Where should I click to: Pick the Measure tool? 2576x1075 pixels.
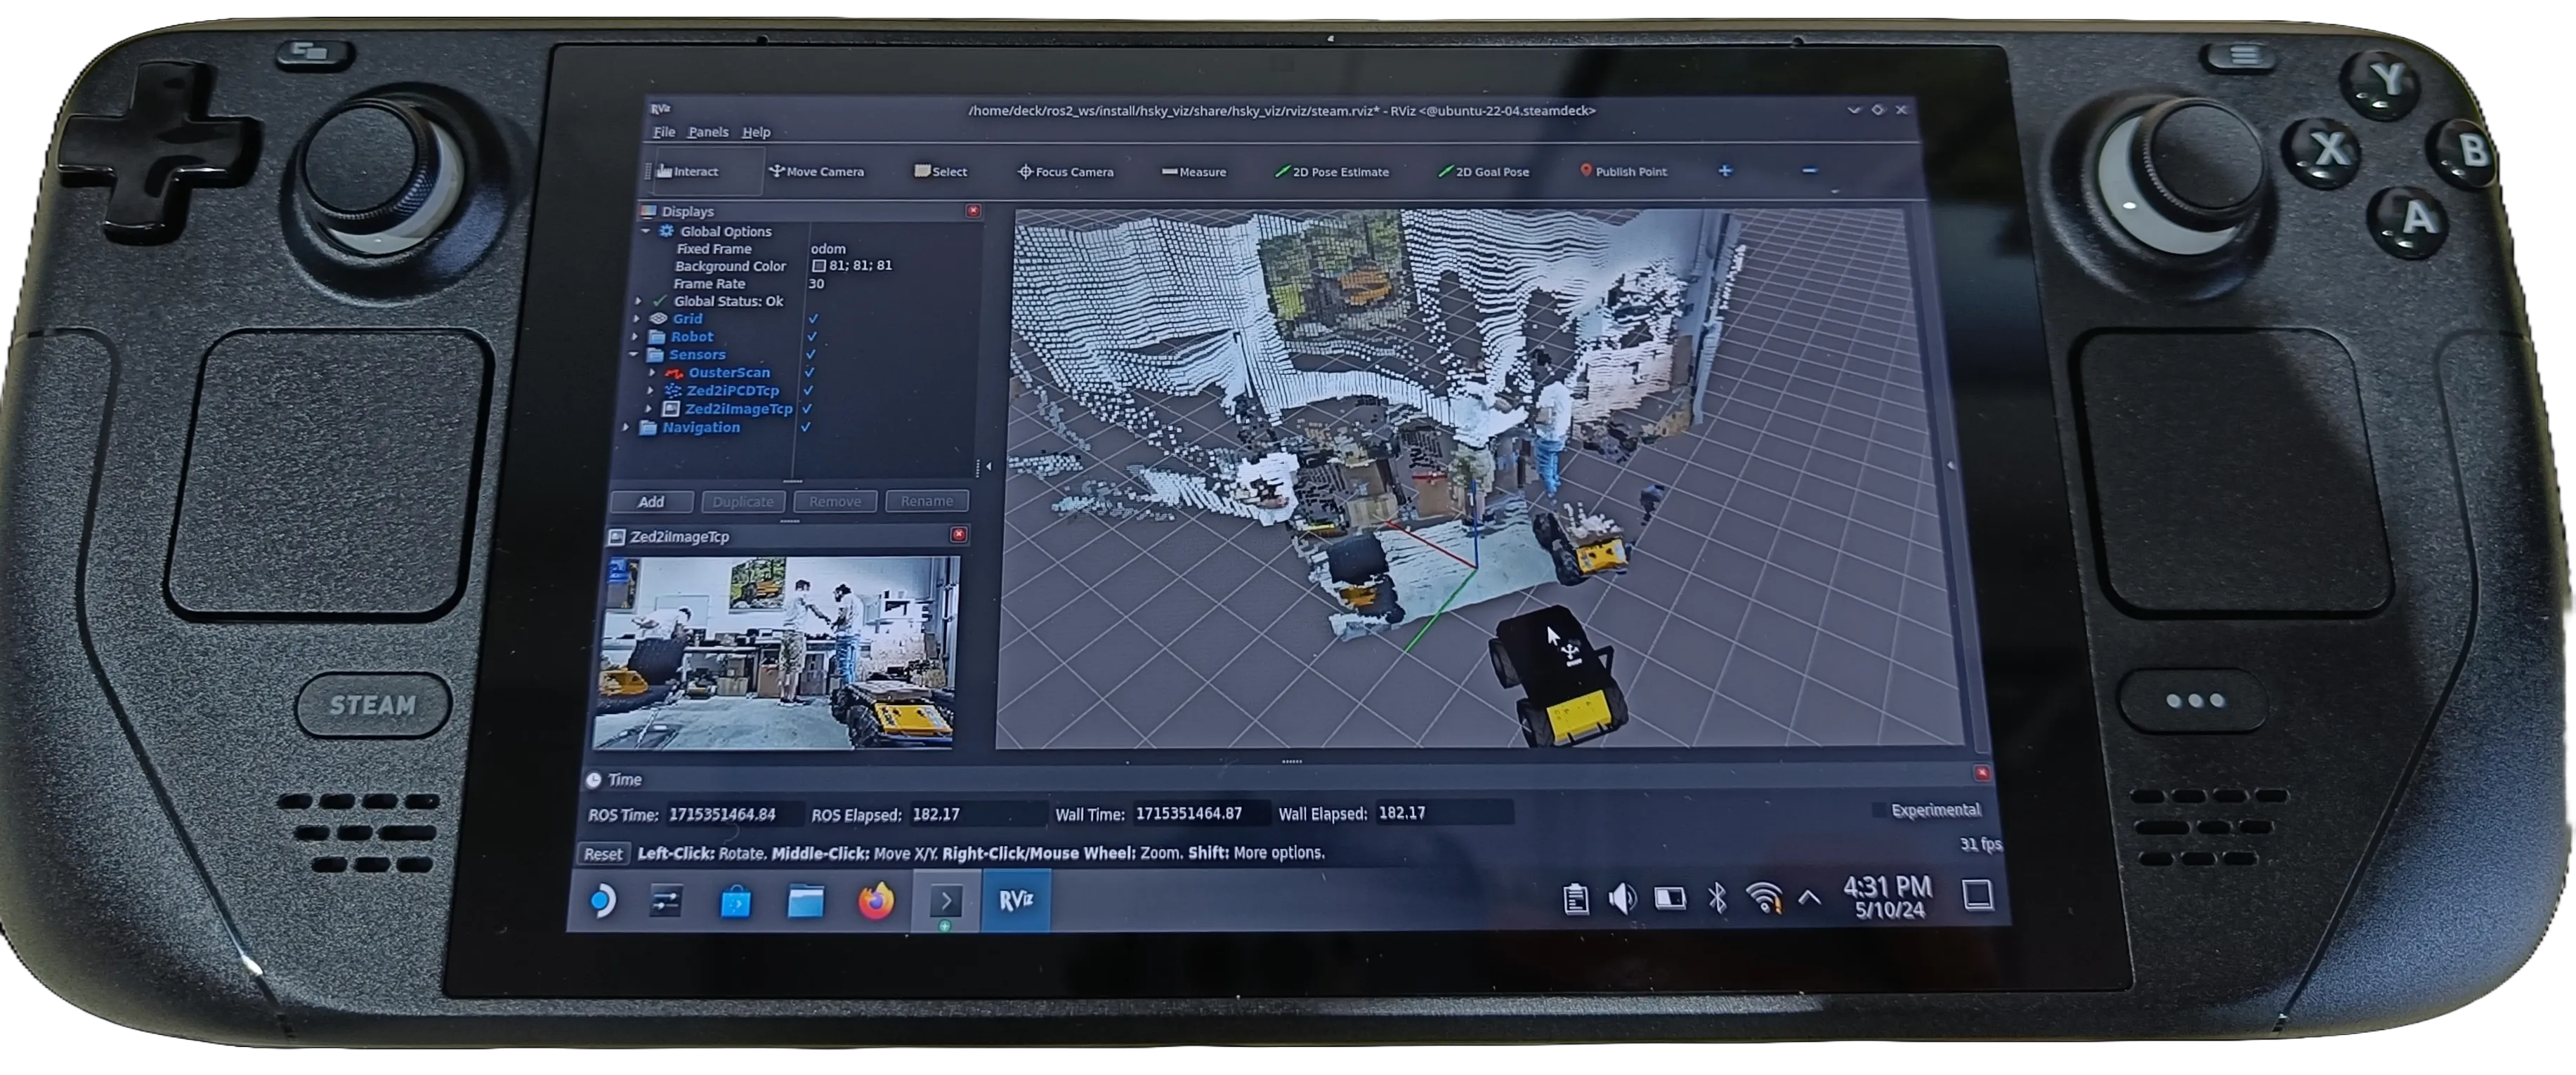pyautogui.click(x=1193, y=172)
